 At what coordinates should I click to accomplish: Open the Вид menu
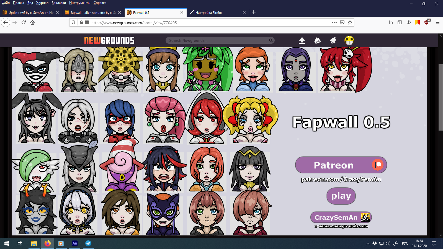[30, 3]
